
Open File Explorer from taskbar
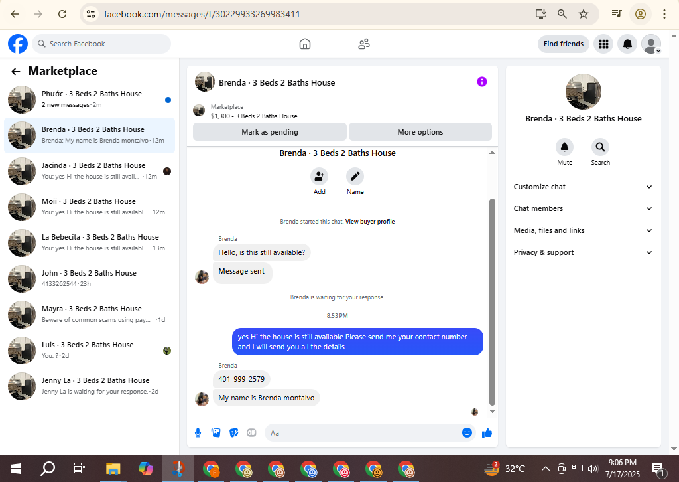click(113, 469)
